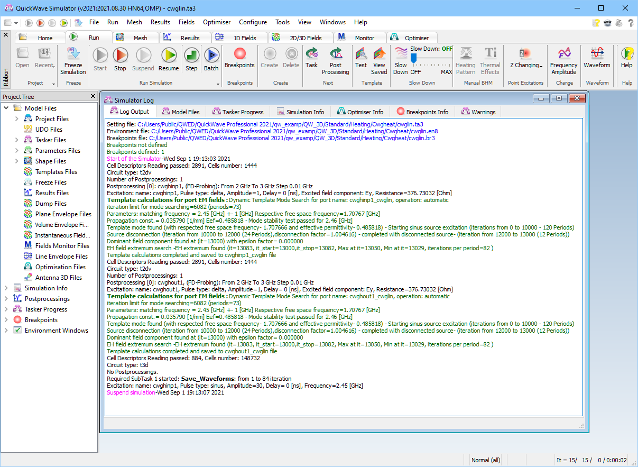Screen dimensions: 638x467
Task: Click the Stop simulation button
Action: tap(120, 55)
